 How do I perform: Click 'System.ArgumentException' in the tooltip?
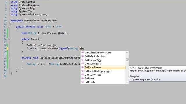click(146, 79)
